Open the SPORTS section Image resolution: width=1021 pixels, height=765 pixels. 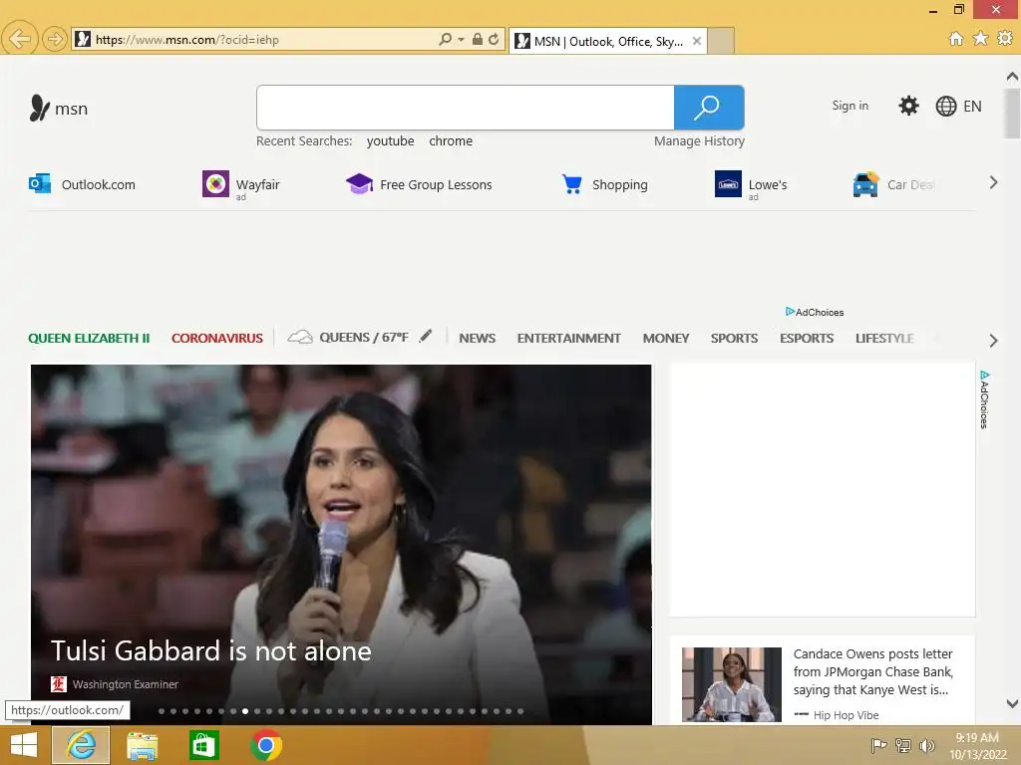pyautogui.click(x=734, y=339)
